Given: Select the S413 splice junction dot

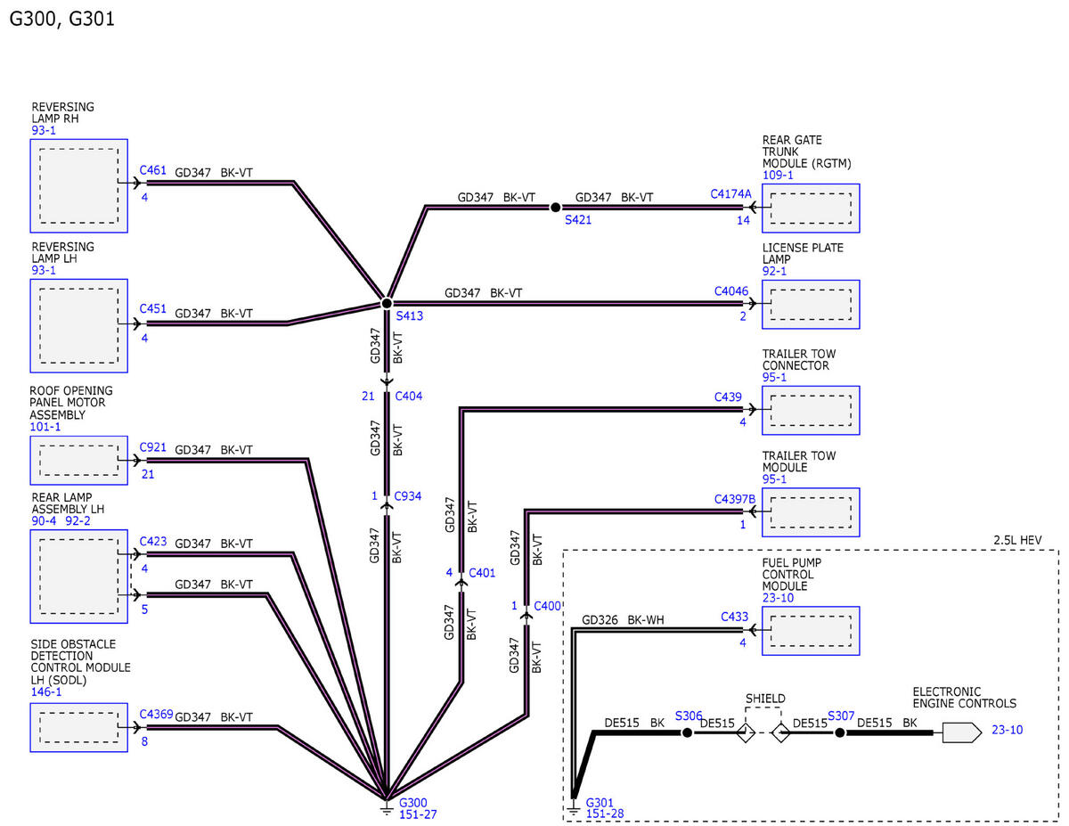Looking at the screenshot, I should [x=387, y=303].
